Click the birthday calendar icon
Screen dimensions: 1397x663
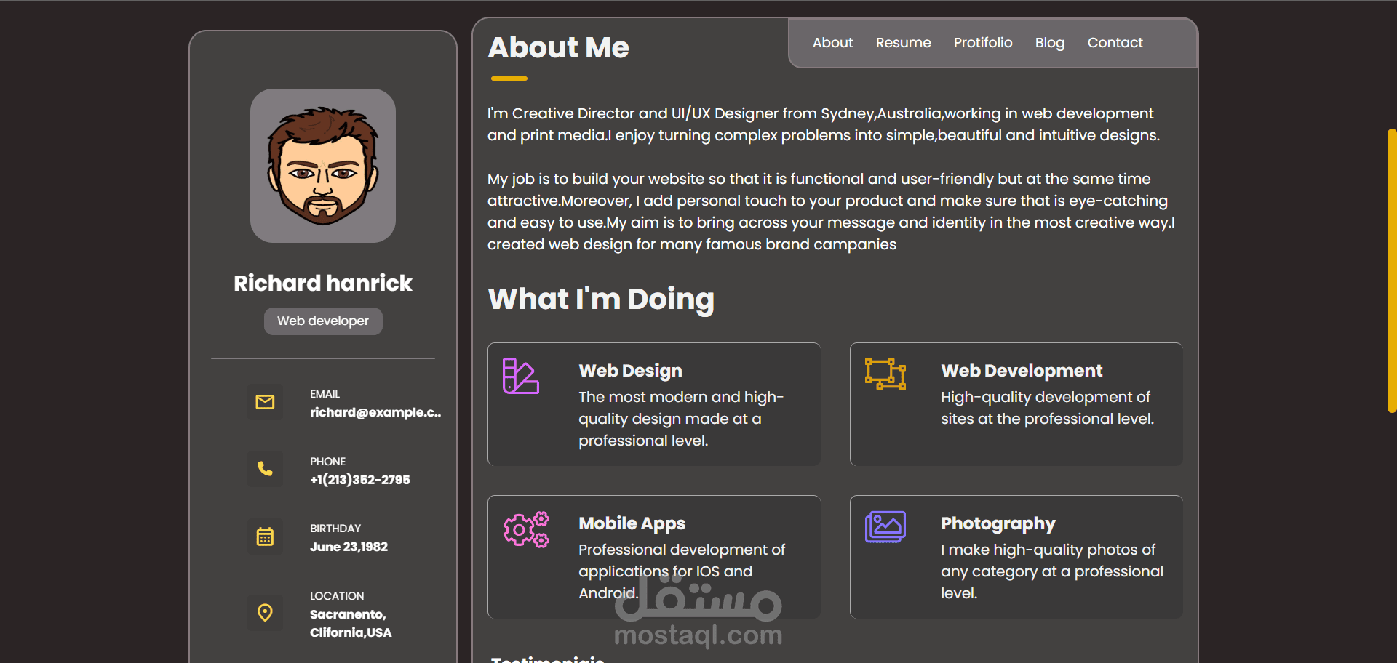[265, 537]
